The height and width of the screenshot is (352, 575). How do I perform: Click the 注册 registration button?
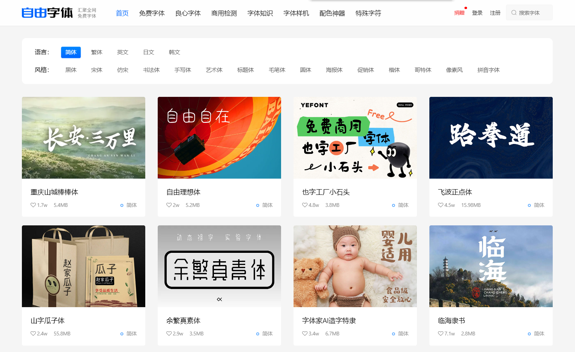[495, 12]
